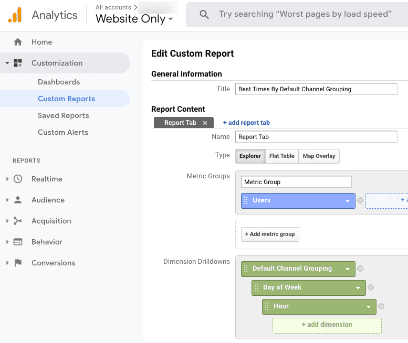Click the Acquisition arrows icon
The height and width of the screenshot is (343, 408).
(x=18, y=221)
